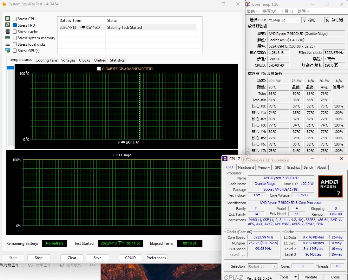The height and width of the screenshot is (280, 348).
Task: Click the Validate button in CPU-Z
Action: (311, 277)
